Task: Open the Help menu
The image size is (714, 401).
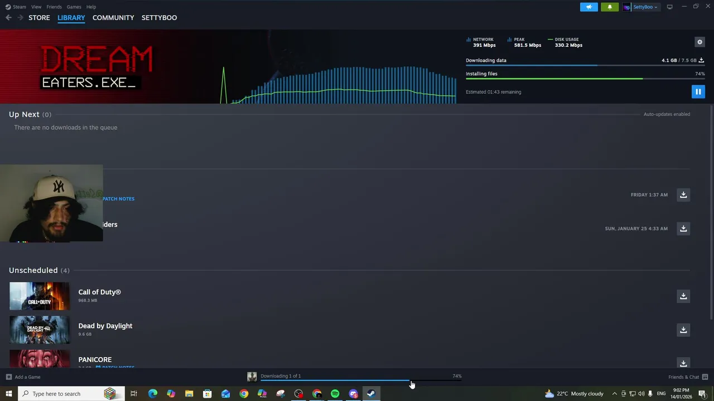Action: pyautogui.click(x=91, y=7)
